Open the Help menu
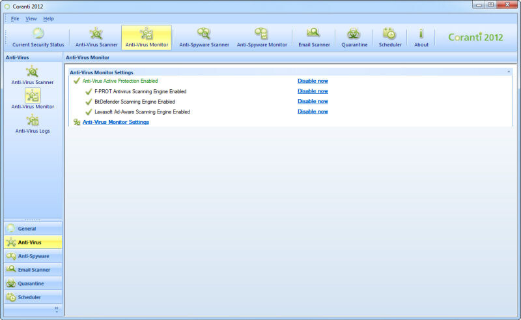 click(x=48, y=19)
